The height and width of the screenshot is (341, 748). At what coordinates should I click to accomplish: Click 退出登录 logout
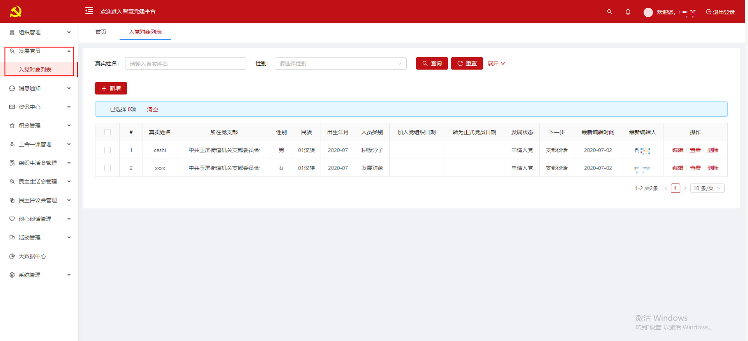point(720,12)
